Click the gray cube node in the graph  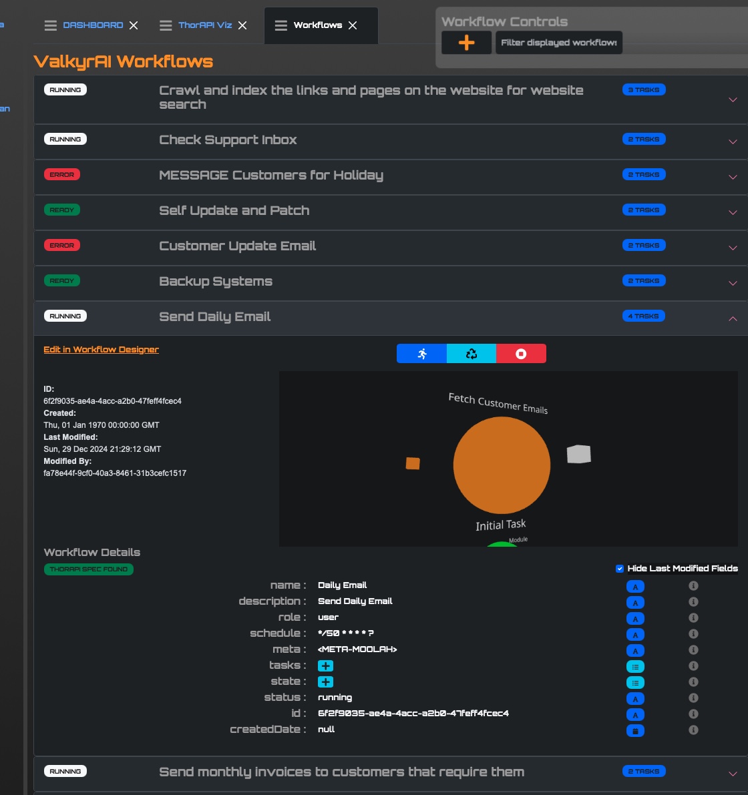click(x=578, y=454)
